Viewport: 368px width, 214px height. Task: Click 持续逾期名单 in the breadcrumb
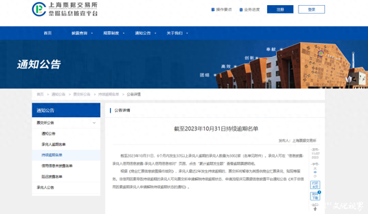(109, 95)
